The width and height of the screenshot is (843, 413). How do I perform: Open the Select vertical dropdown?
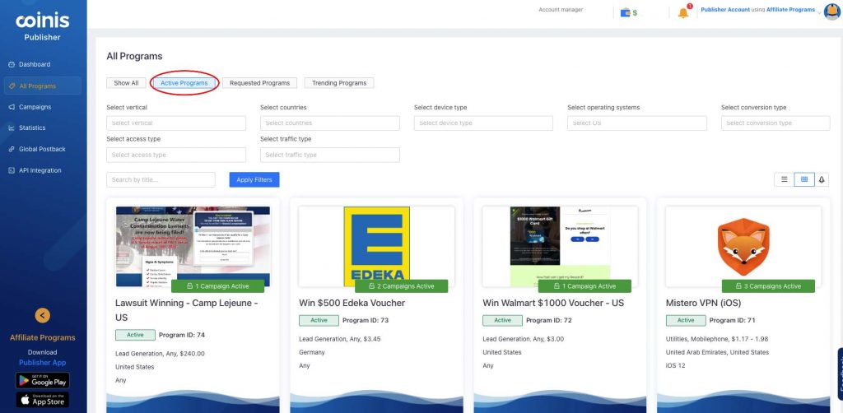tap(176, 123)
